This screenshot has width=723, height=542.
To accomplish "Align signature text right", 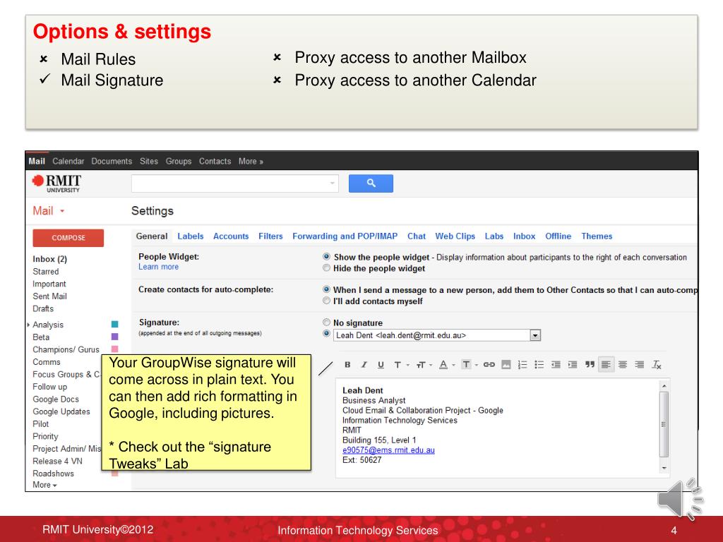I will tap(639, 365).
